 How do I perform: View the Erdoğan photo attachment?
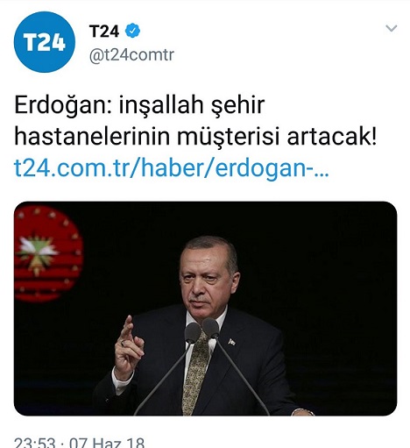tap(205, 309)
